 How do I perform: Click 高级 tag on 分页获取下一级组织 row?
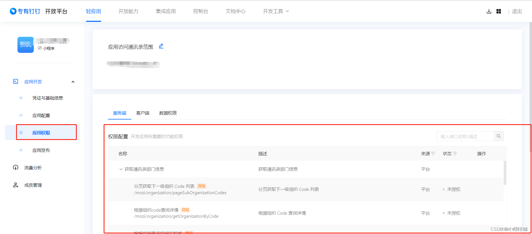pyautogui.click(x=202, y=186)
